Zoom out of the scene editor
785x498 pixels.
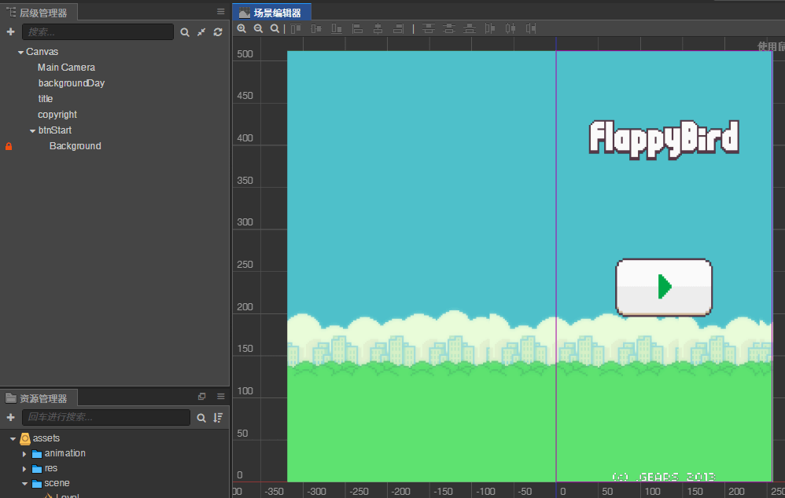coord(258,28)
